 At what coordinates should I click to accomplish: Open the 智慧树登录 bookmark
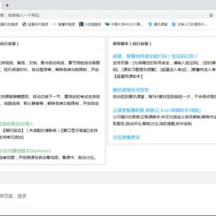tap(64, 25)
